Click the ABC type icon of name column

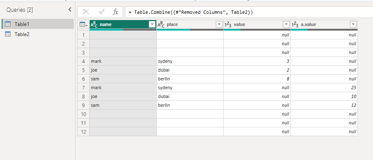(94, 24)
